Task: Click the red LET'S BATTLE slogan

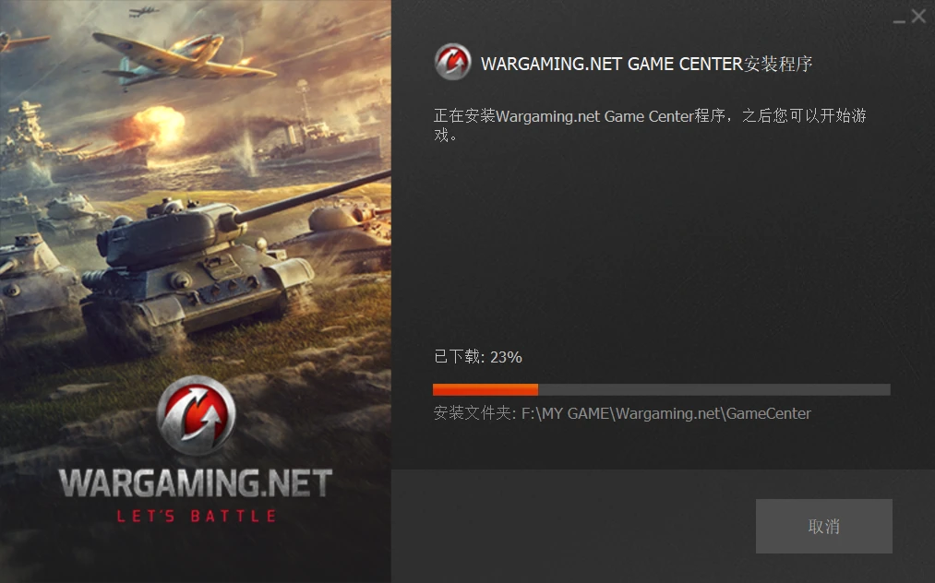Action: click(197, 516)
